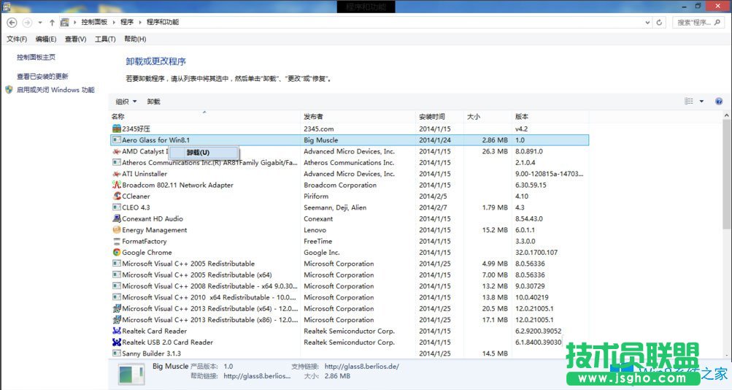Open 启用或关闭 Windows 功能 link
Image resolution: width=732 pixels, height=390 pixels.
tap(55, 90)
